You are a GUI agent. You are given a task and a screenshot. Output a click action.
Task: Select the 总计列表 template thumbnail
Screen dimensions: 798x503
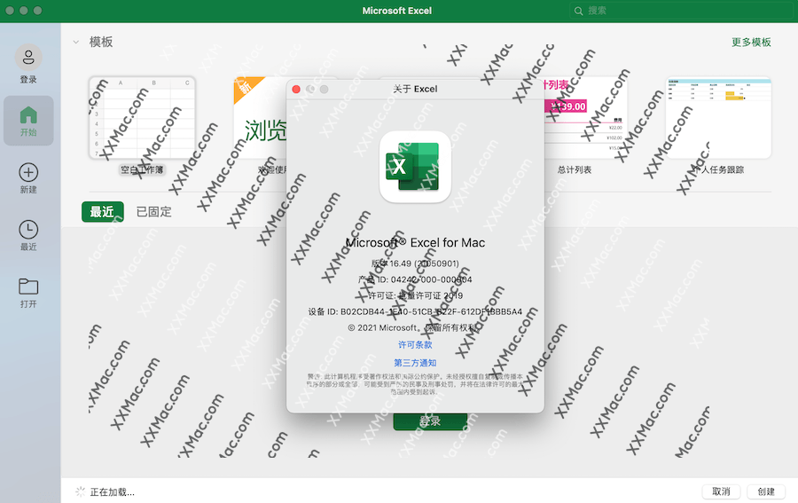point(585,118)
